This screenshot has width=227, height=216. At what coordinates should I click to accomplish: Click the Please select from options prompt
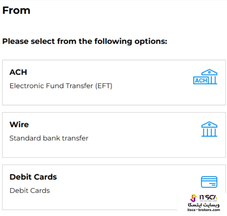point(85,41)
